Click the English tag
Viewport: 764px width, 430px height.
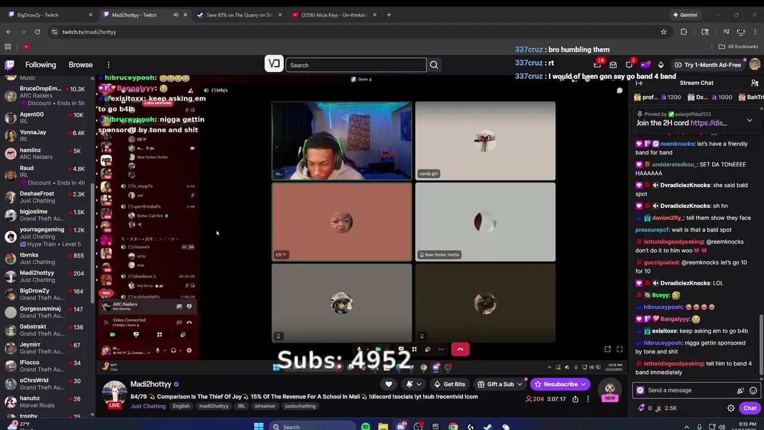[181, 406]
